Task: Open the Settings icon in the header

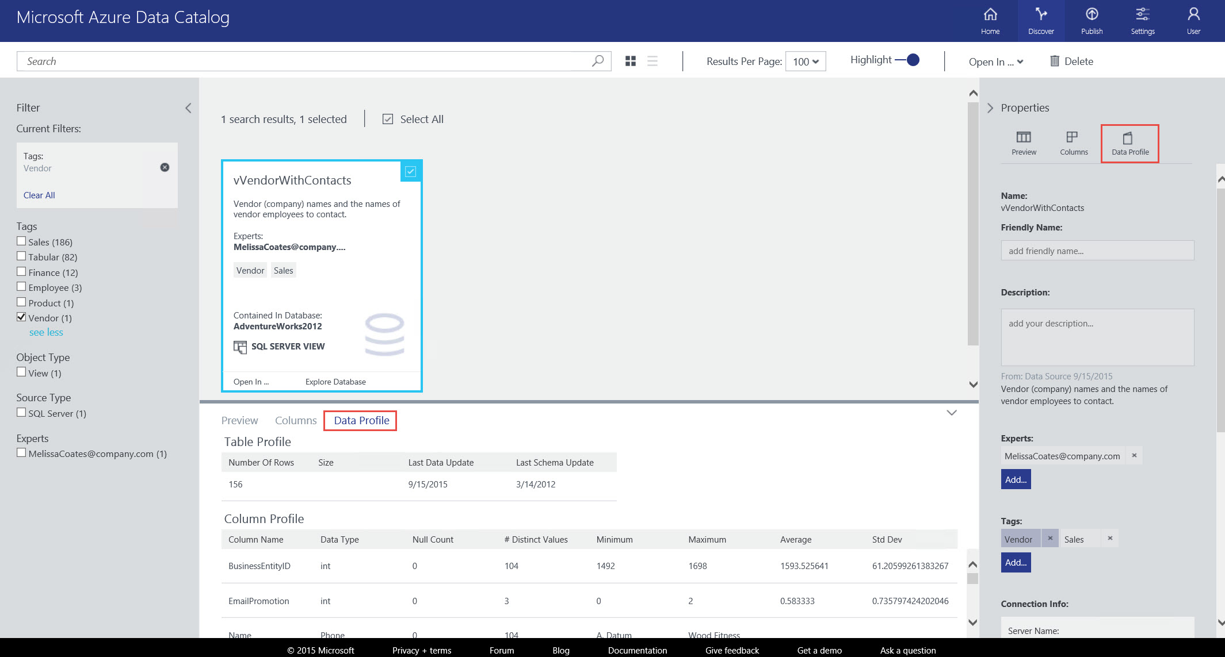Action: click(1143, 21)
